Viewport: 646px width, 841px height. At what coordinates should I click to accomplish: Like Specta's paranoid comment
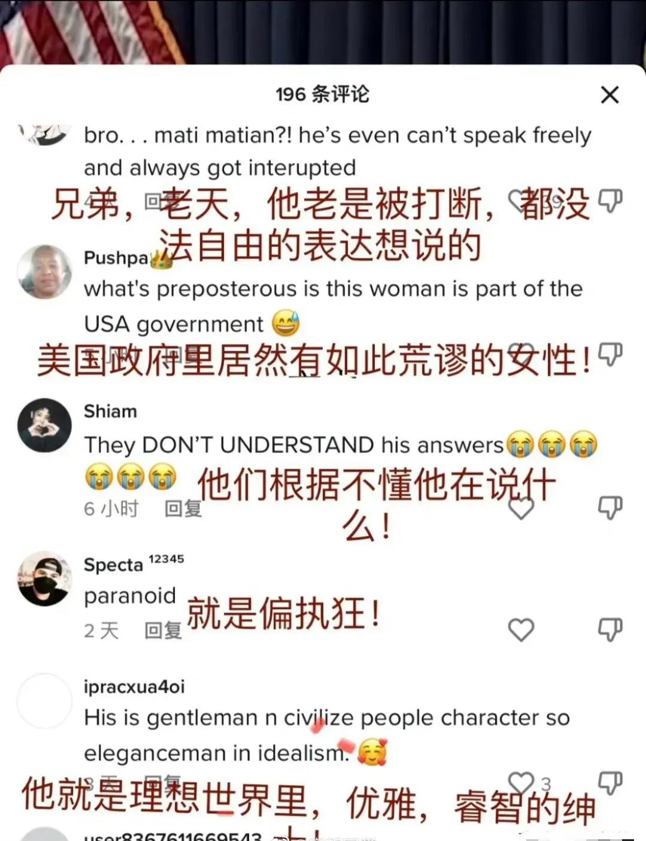521,630
